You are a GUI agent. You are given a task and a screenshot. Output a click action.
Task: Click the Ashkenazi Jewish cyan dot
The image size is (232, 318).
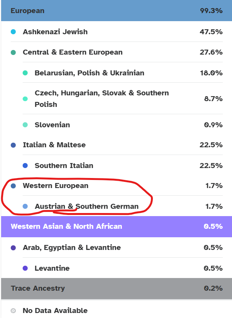click(13, 32)
